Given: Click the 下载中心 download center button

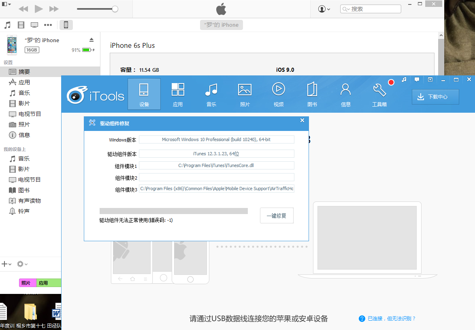Looking at the screenshot, I should point(435,97).
